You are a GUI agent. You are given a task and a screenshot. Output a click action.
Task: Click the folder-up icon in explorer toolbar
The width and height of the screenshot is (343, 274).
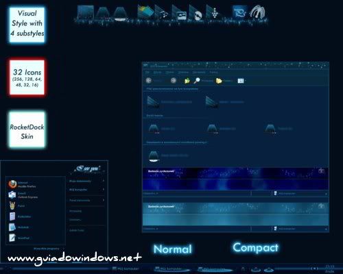pyautogui.click(x=187, y=81)
